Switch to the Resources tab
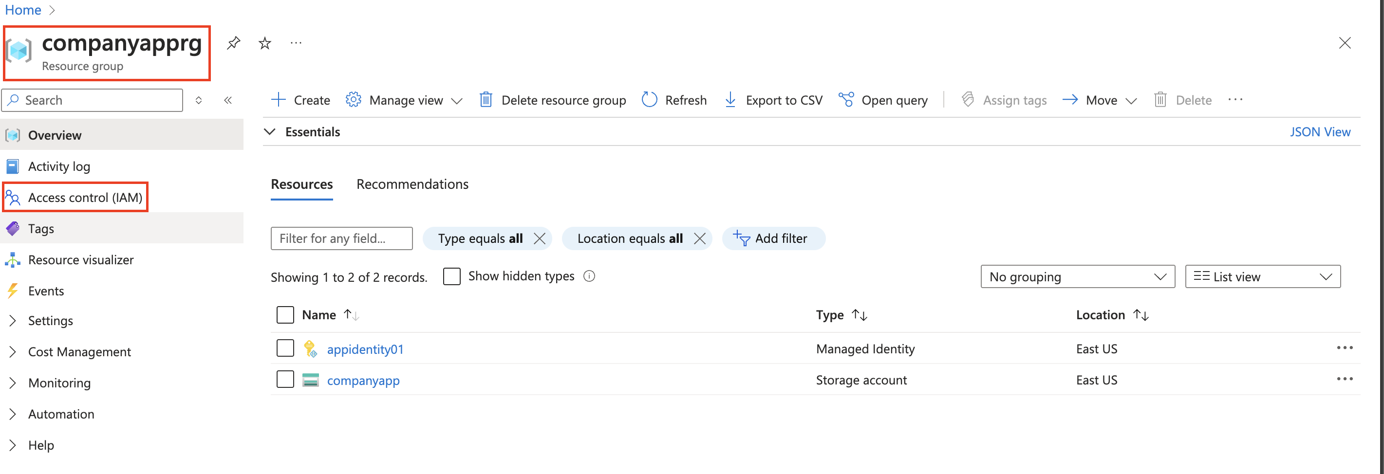This screenshot has height=474, width=1384. 301,184
